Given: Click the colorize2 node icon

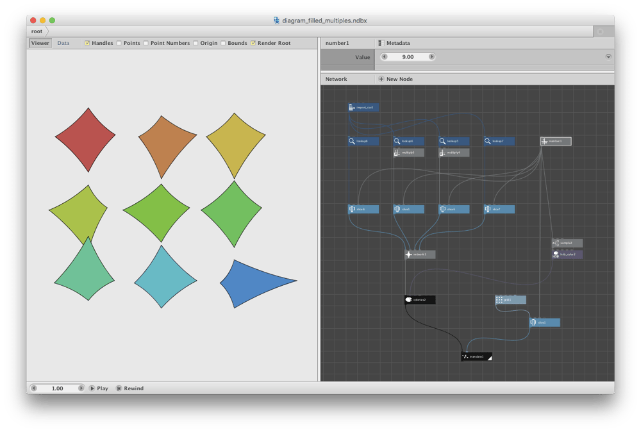Looking at the screenshot, I should coord(408,300).
